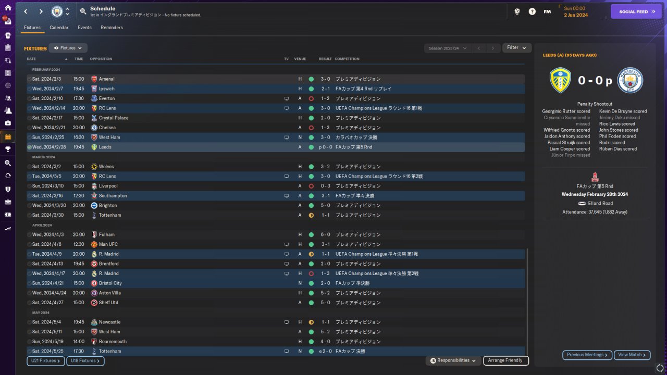Toggle the selection circle on the Bournemouth row

[x=30, y=342]
